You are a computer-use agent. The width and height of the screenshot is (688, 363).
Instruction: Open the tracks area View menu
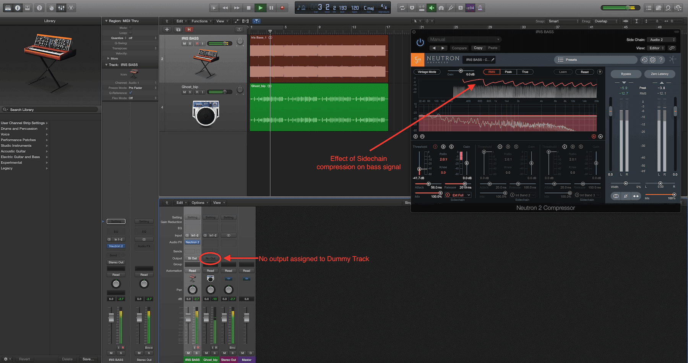tap(222, 21)
